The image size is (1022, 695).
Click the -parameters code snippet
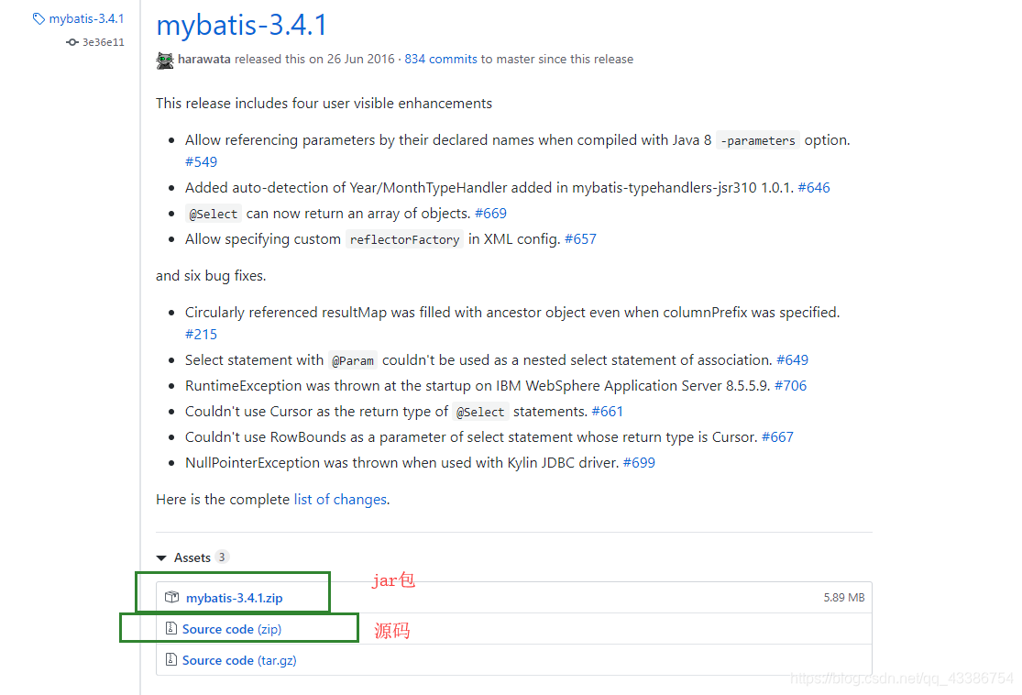click(x=758, y=141)
